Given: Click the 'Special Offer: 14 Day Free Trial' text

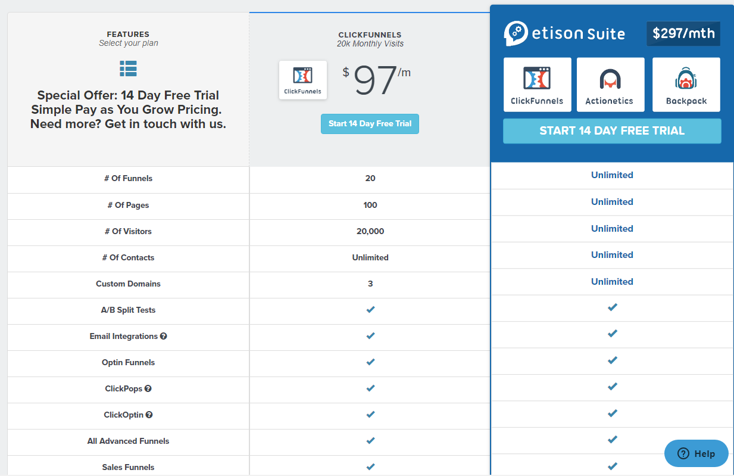Looking at the screenshot, I should point(128,95).
